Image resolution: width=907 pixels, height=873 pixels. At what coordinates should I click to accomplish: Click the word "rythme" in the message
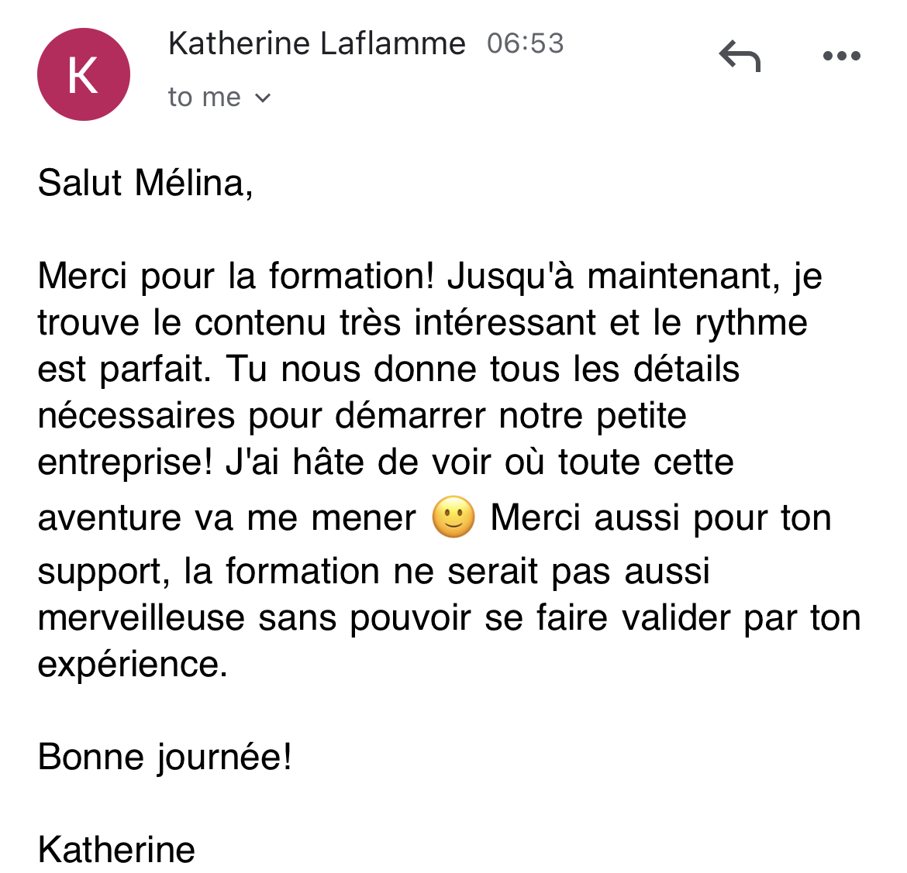click(750, 323)
